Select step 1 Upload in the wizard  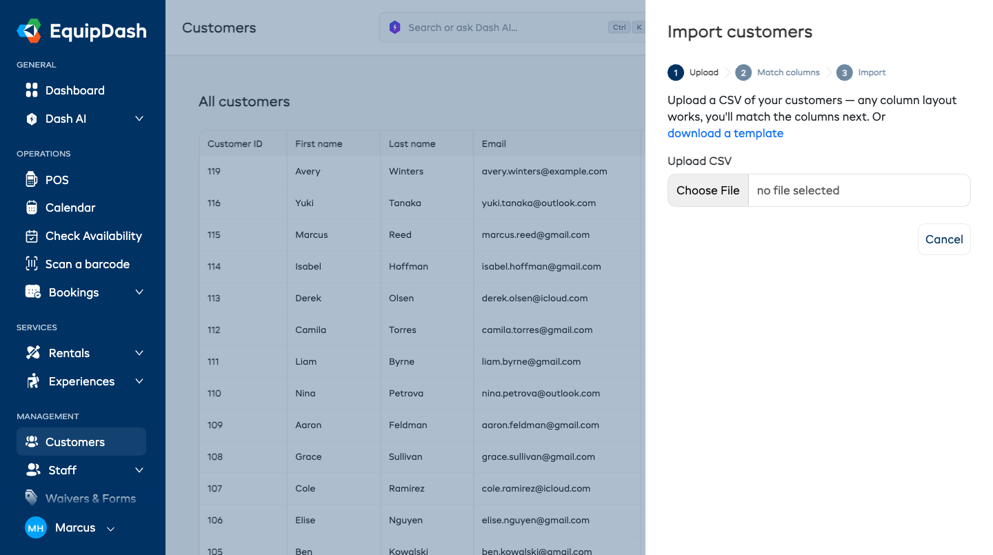[693, 72]
